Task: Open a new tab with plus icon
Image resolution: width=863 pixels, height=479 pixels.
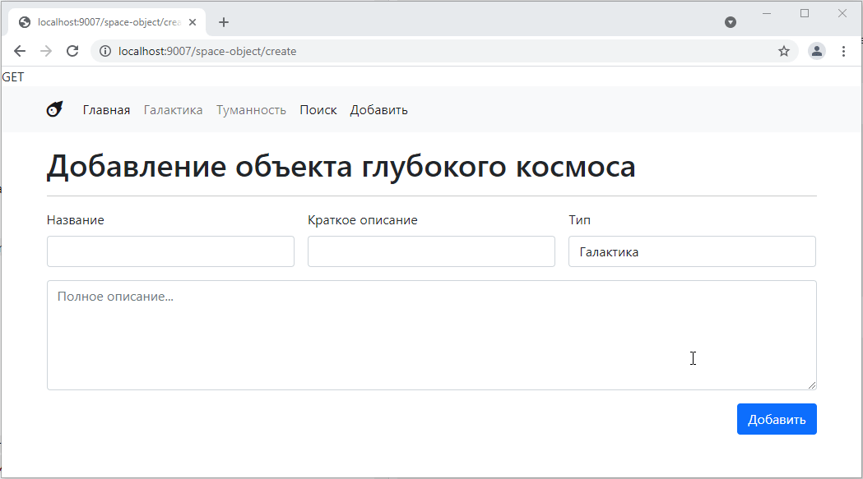Action: click(x=224, y=22)
